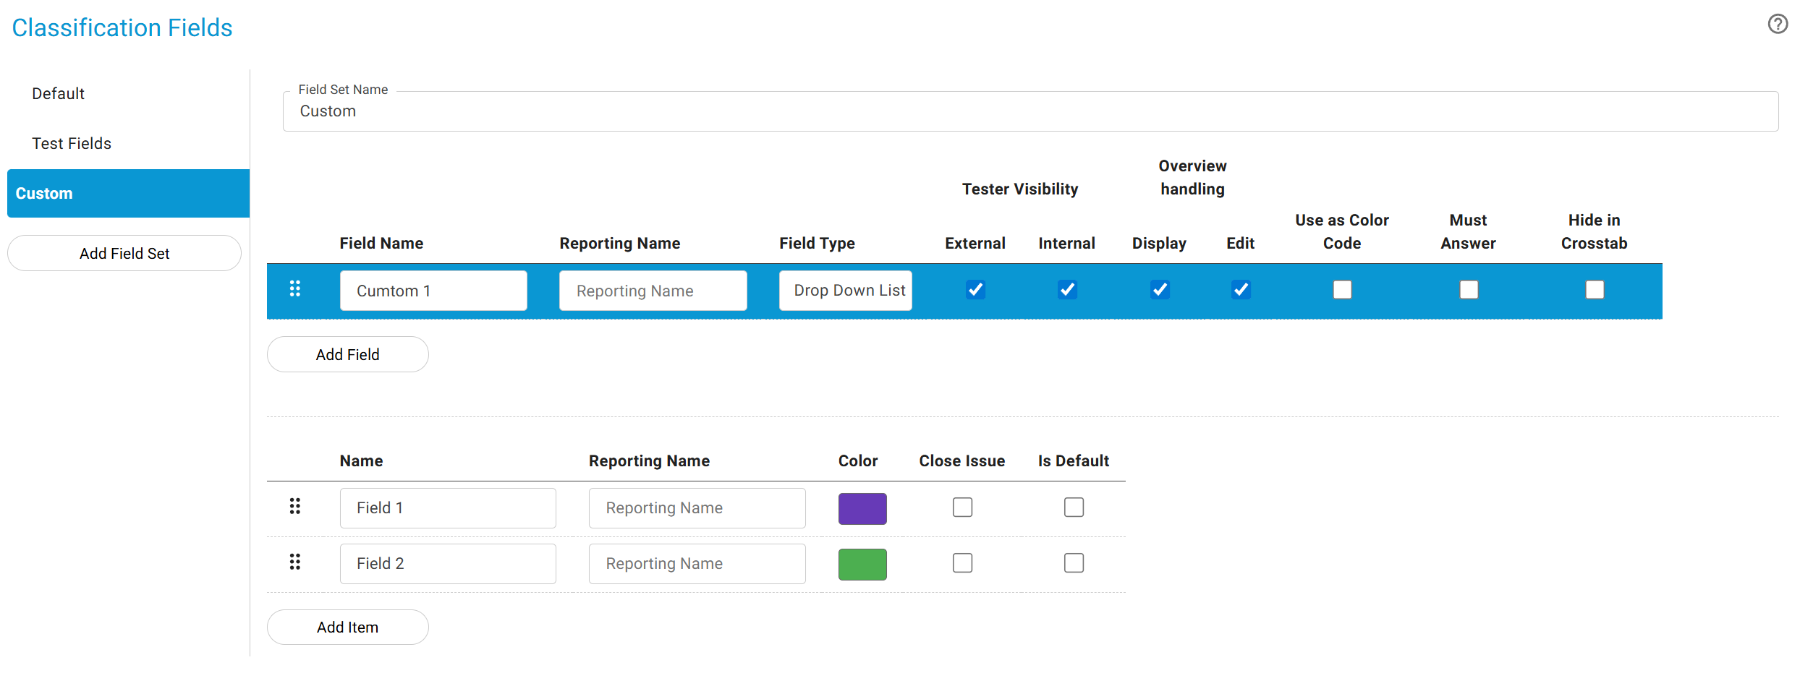Check Close Issue for Field 1
This screenshot has width=1800, height=694.
pos(962,507)
